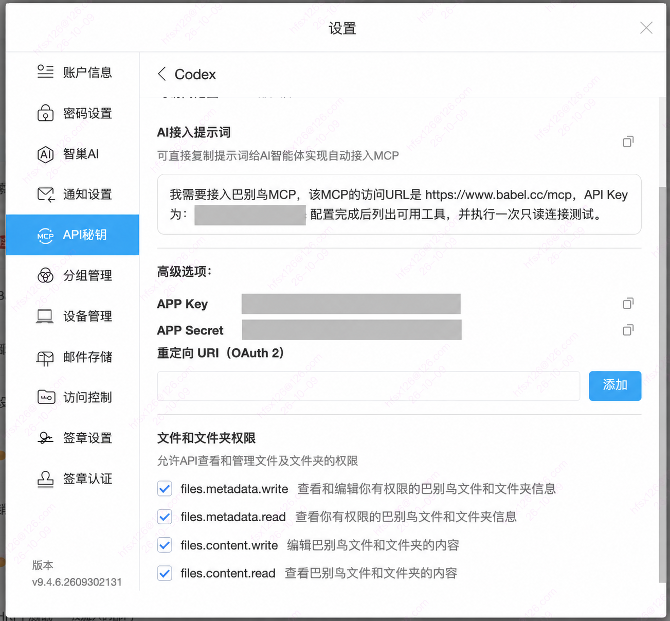Uncheck files.content.write permission
Viewport: 670px width, 621px height.
click(165, 545)
